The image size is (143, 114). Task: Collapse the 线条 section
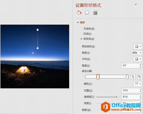[78, 22]
